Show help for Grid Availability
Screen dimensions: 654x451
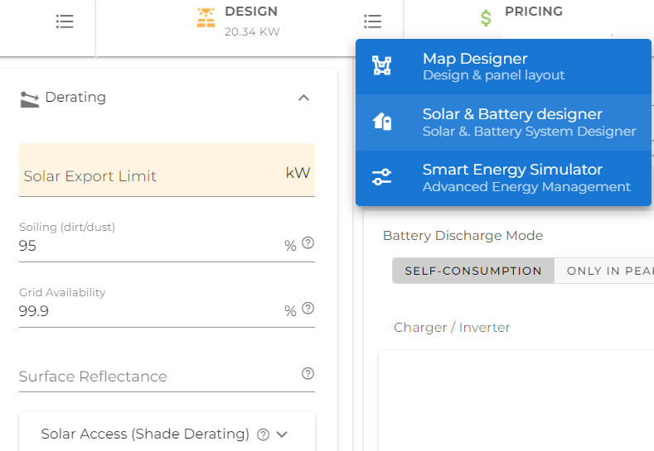[308, 308]
